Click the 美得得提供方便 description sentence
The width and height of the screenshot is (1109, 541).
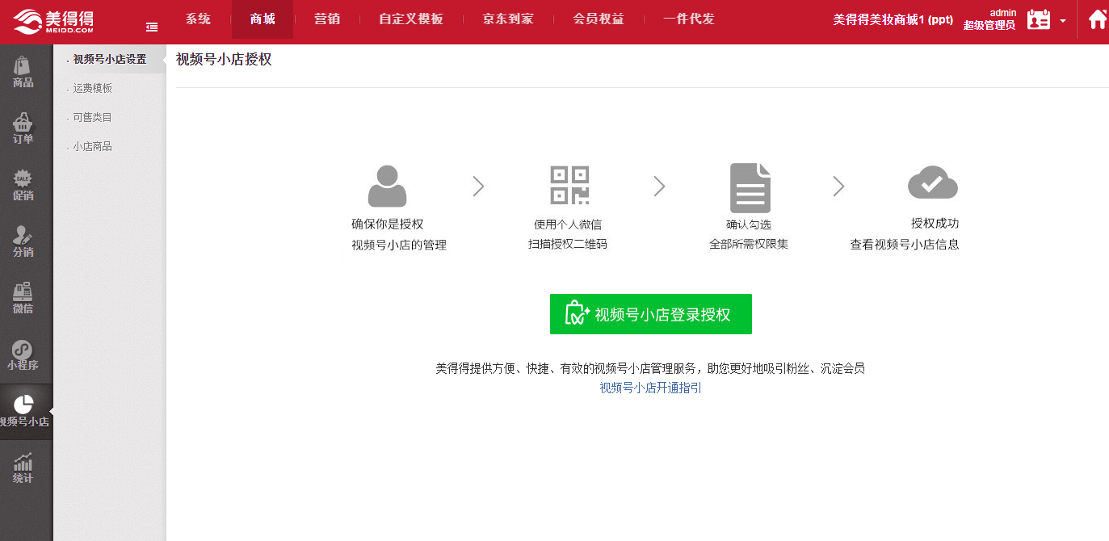click(x=651, y=368)
